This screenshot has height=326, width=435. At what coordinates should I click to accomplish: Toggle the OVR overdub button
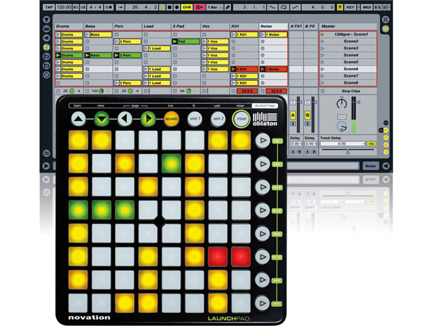tap(187, 7)
